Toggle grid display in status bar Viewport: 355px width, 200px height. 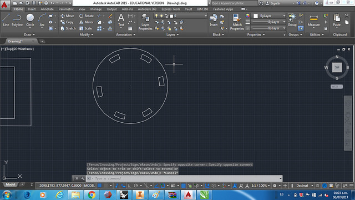[99, 186]
